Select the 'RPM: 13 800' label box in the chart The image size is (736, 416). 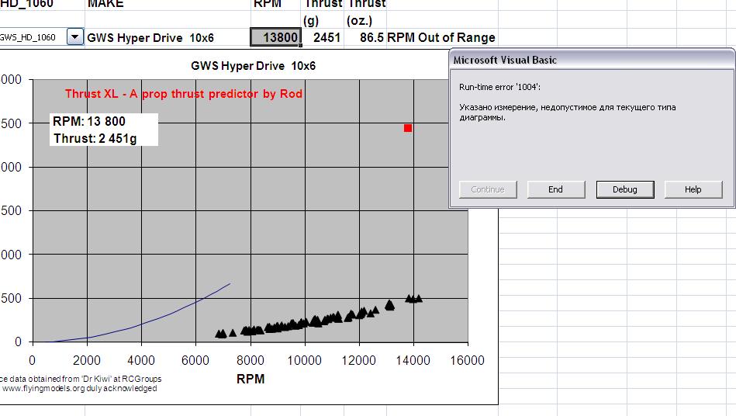click(89, 121)
